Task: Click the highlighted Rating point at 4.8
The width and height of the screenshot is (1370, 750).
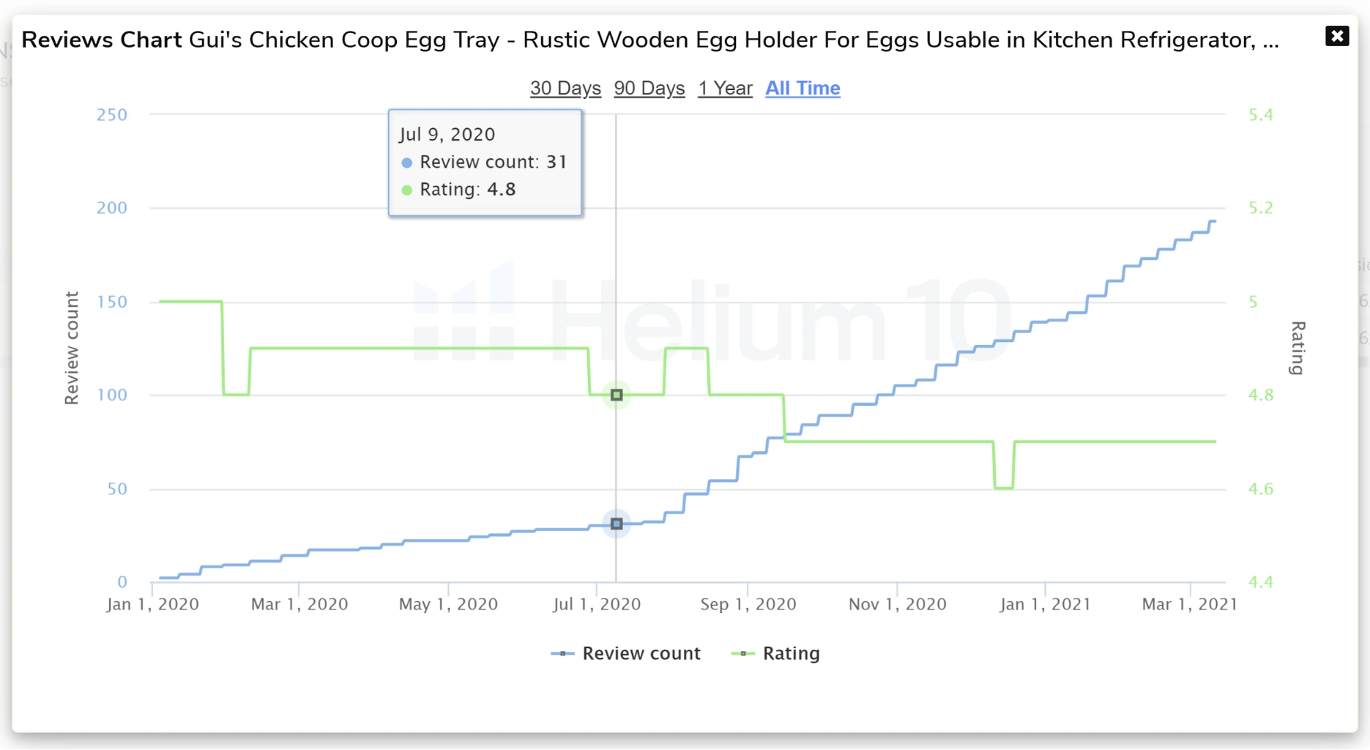Action: coord(617,395)
